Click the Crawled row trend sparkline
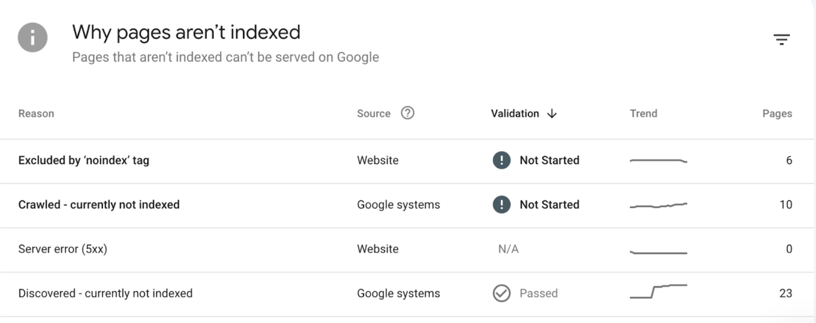The image size is (816, 323). click(x=659, y=205)
